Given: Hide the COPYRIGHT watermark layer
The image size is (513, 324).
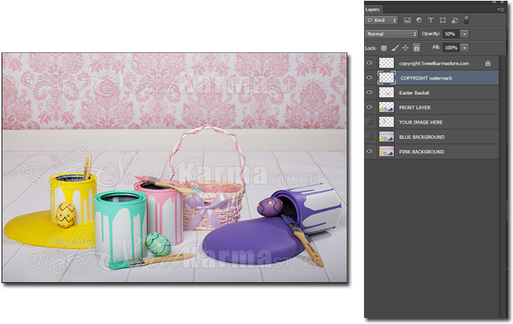Looking at the screenshot, I should 369,77.
